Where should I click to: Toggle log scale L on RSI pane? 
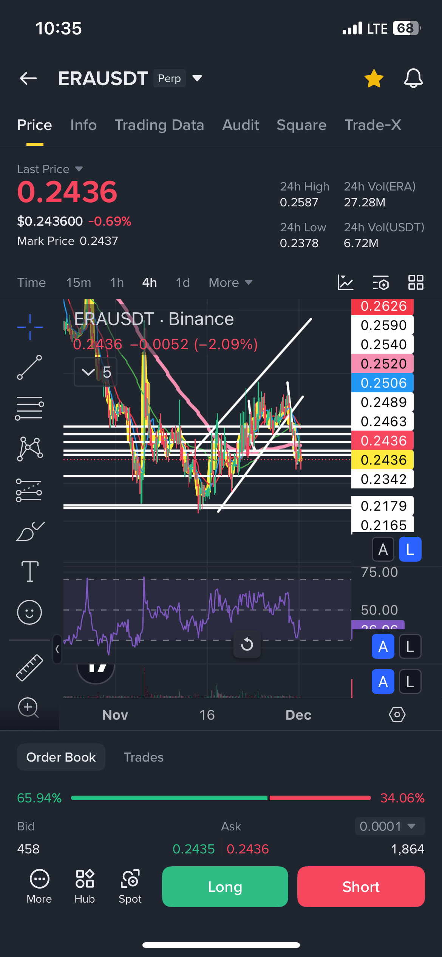click(410, 646)
